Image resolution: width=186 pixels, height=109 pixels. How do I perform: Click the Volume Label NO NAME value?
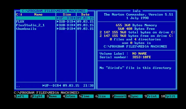pos(139,54)
